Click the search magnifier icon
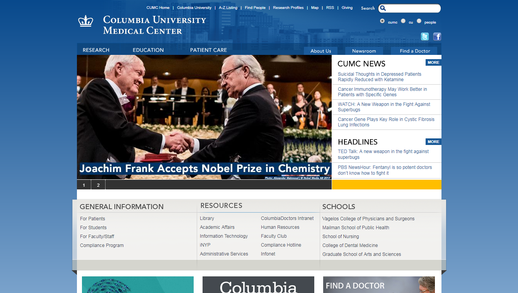 (383, 8)
